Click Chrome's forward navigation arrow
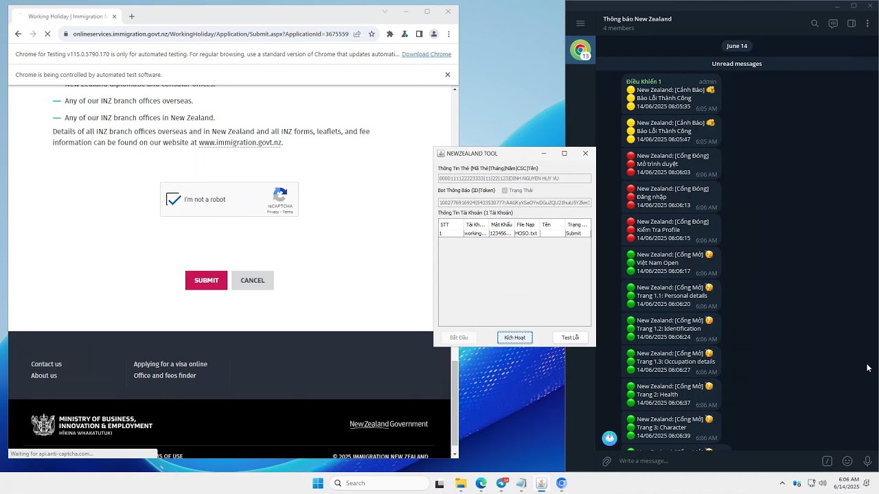 click(32, 34)
